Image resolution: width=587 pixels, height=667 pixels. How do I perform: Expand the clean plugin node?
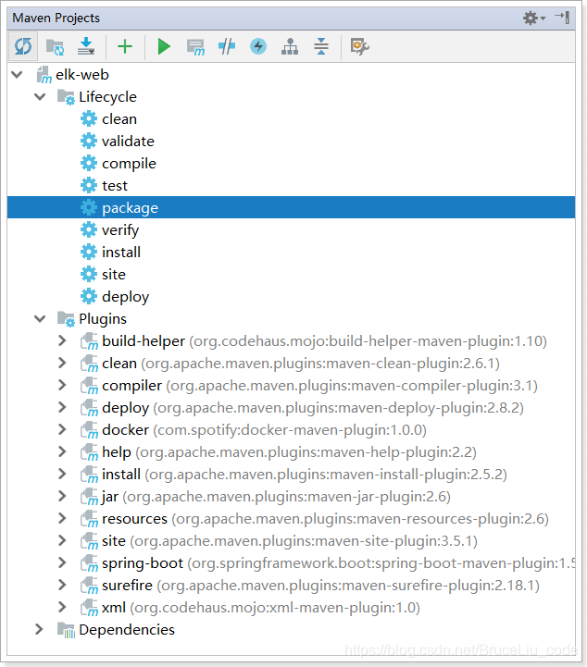[62, 363]
